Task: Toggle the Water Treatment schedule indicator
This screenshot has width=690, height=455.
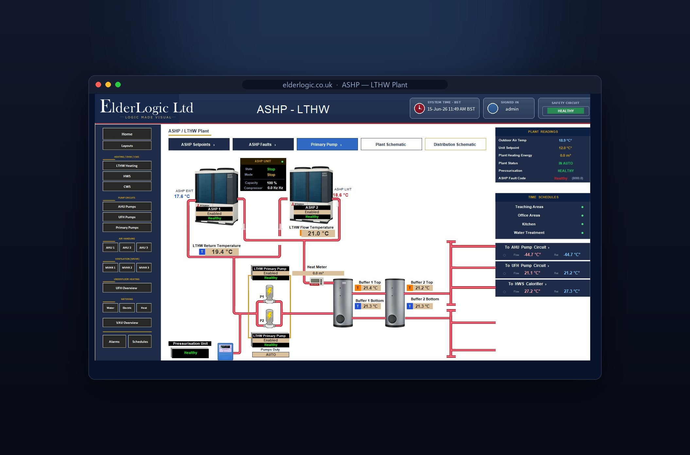Action: coord(582,233)
